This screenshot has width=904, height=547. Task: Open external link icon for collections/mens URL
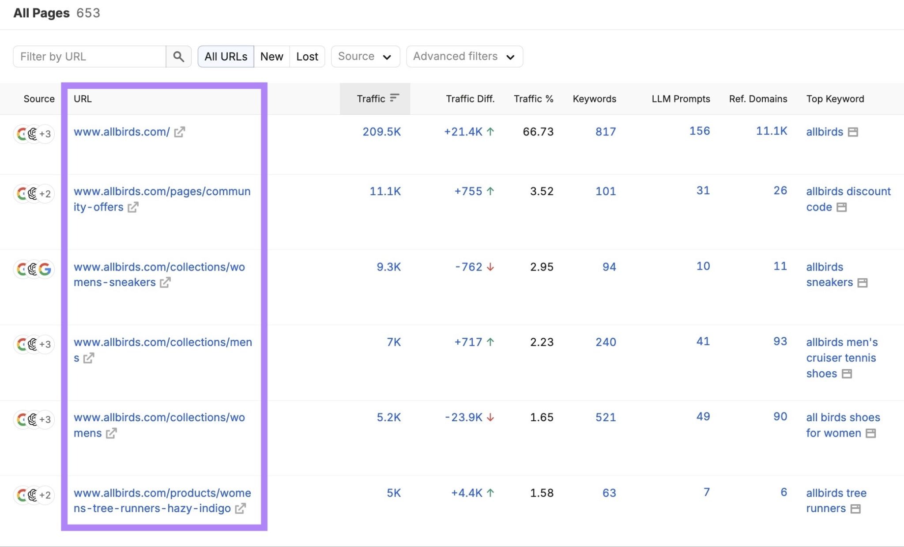click(x=89, y=358)
